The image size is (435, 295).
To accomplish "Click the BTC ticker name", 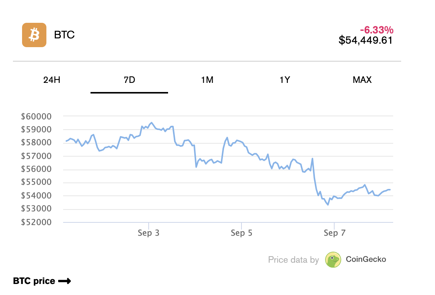I will pos(64,35).
